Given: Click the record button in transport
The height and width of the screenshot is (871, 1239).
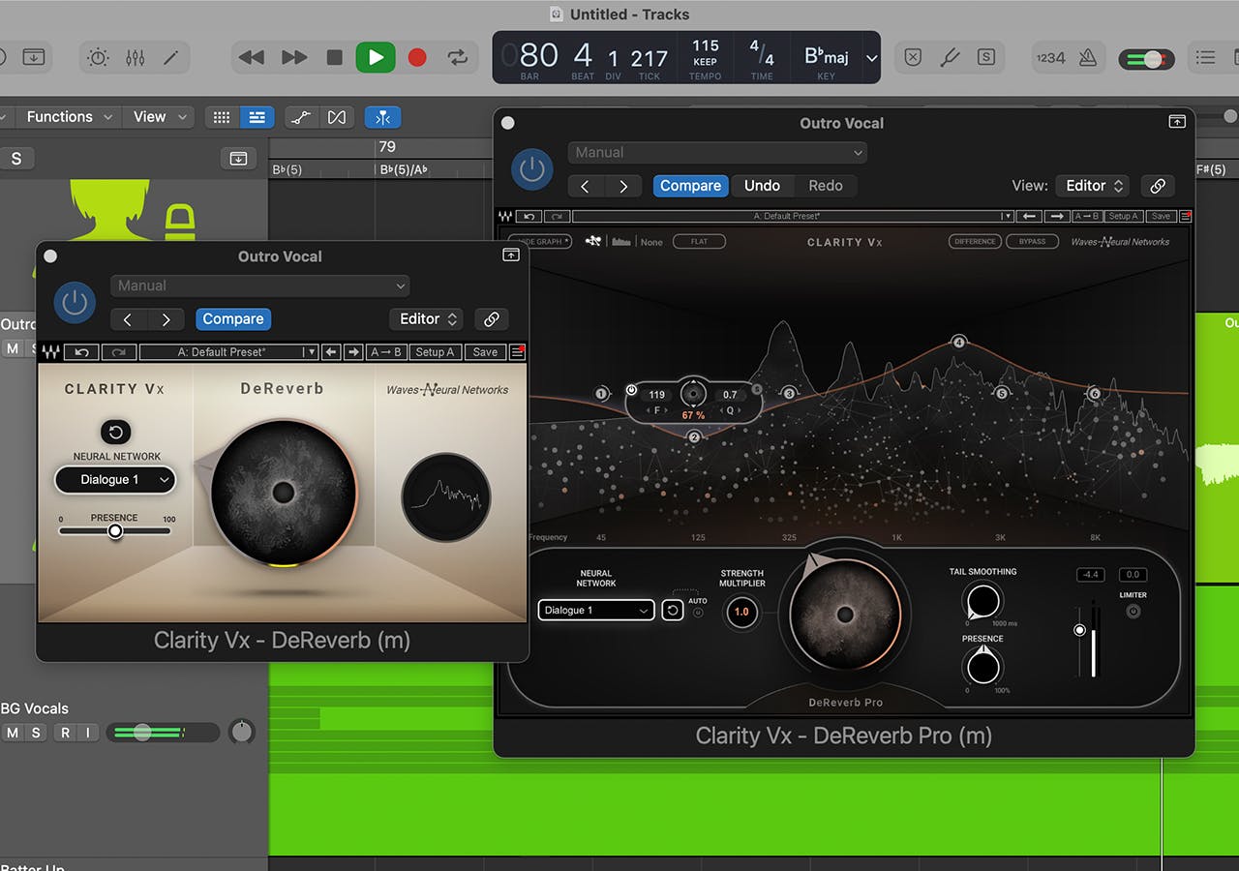Looking at the screenshot, I should click(x=417, y=57).
